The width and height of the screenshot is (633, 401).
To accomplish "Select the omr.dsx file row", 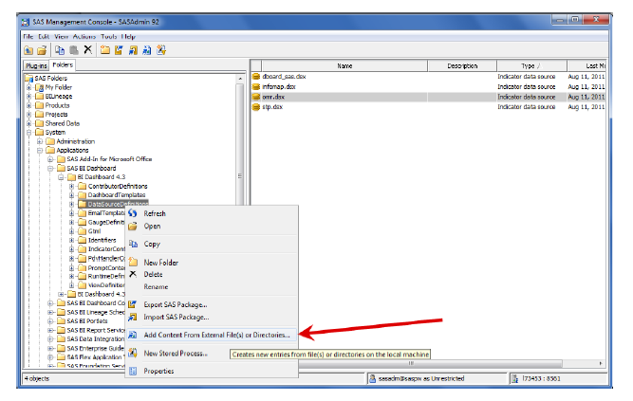I will [428, 97].
